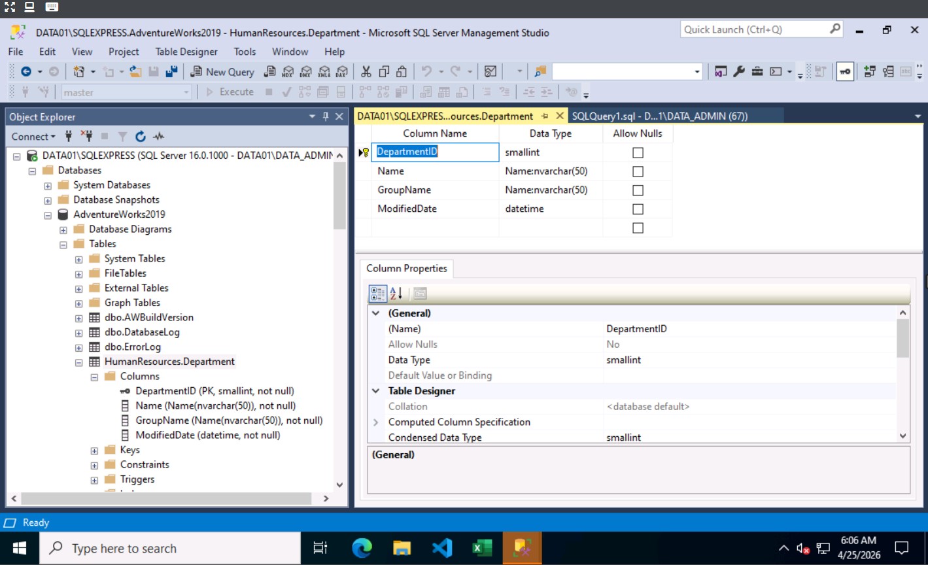Click the alphabetical sort icon in Column Properties
The height and width of the screenshot is (565, 928).
tap(395, 293)
